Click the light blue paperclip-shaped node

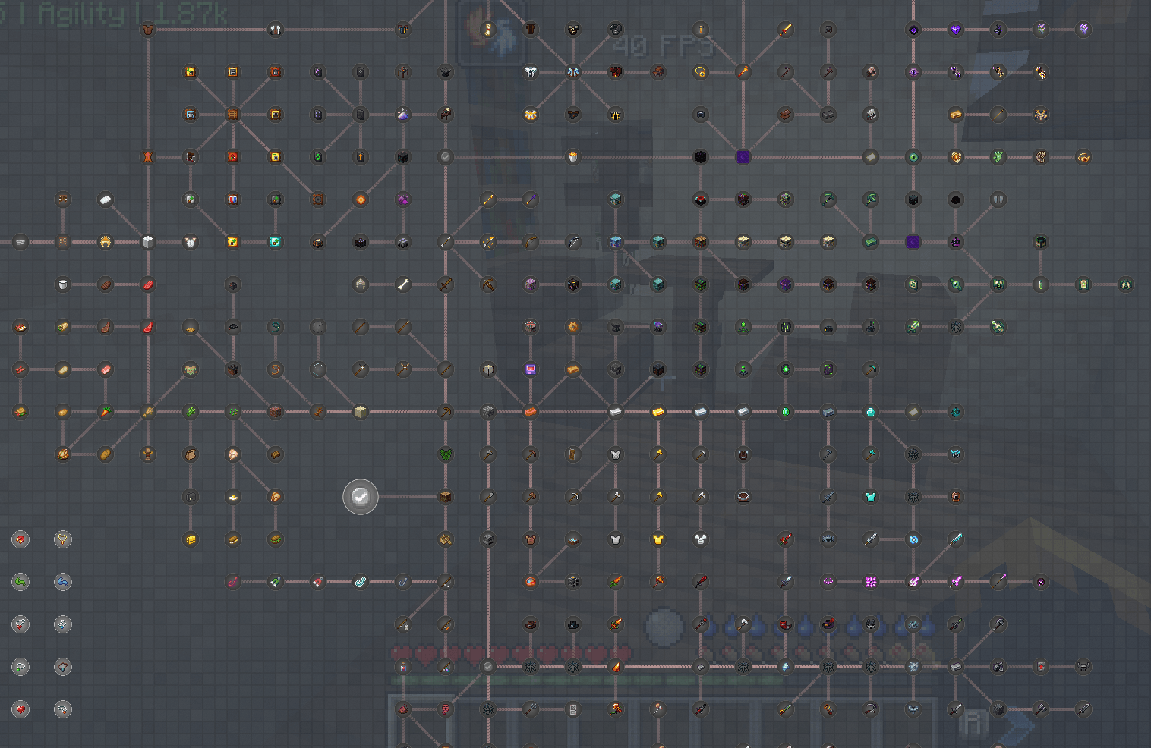pyautogui.click(x=361, y=582)
